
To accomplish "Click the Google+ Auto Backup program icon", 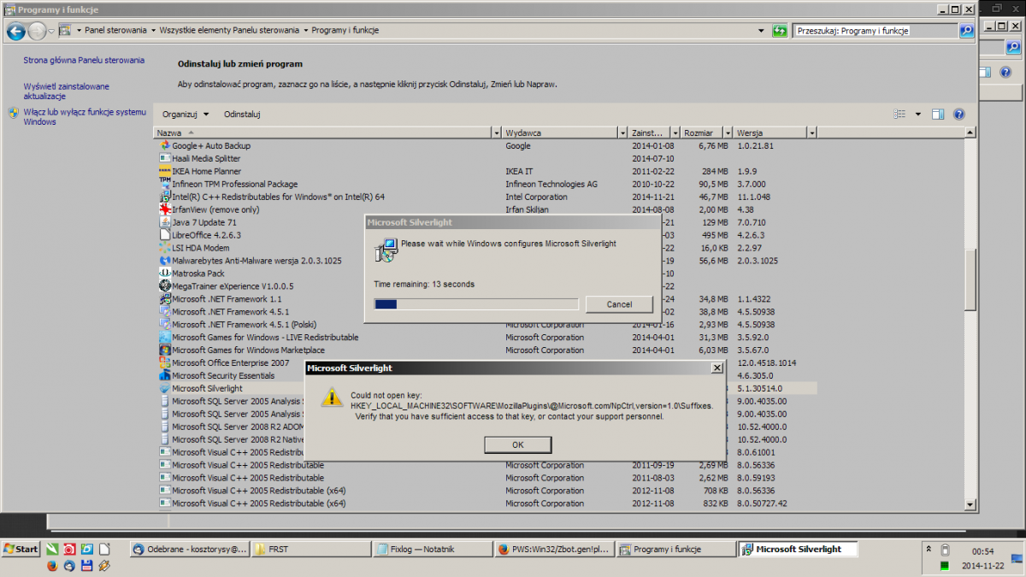I will coord(165,145).
